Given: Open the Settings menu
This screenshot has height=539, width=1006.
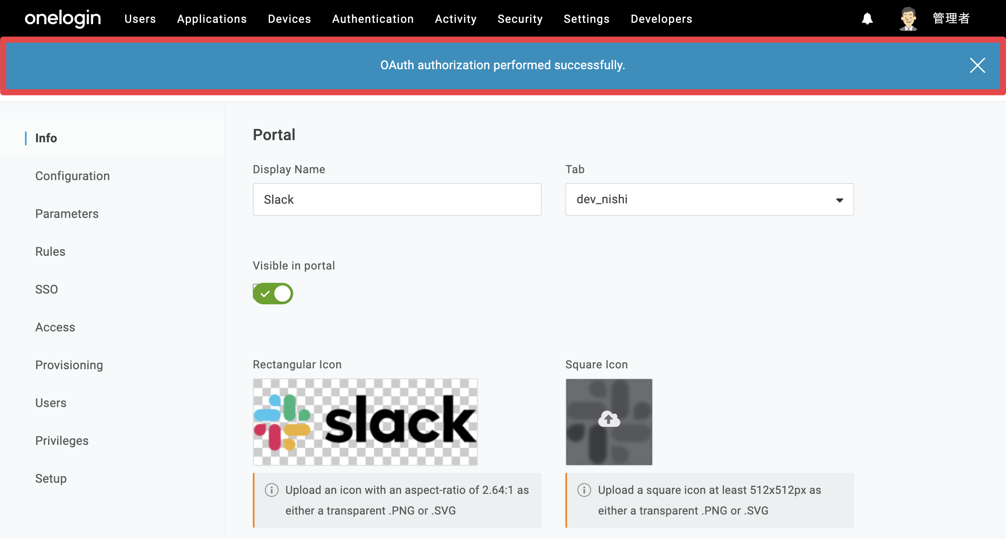Looking at the screenshot, I should click(586, 19).
